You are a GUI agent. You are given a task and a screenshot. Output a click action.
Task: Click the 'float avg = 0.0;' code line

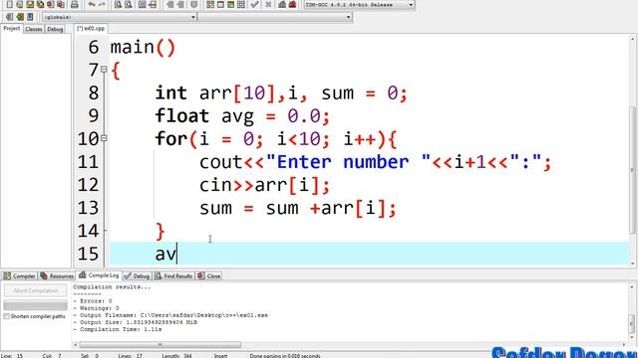[x=242, y=116]
